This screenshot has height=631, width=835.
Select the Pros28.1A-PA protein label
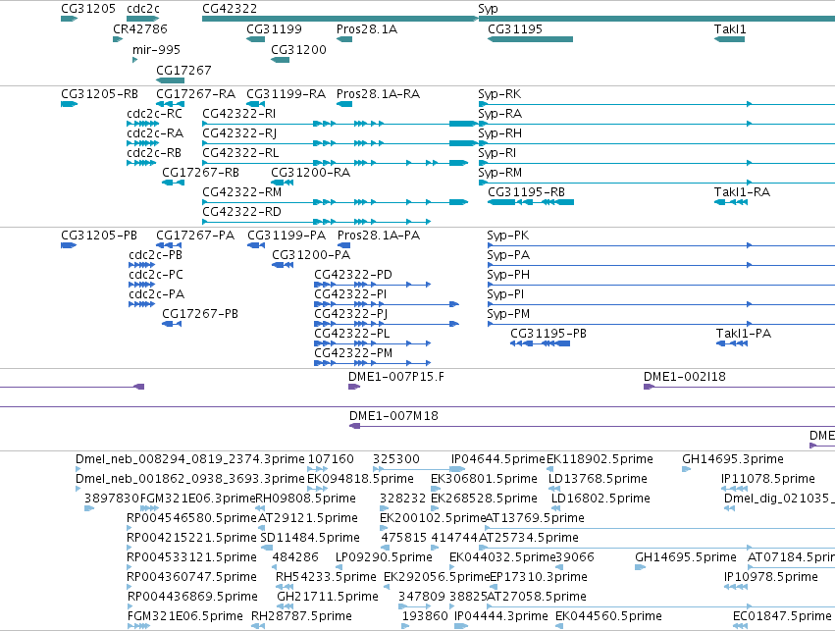(379, 236)
